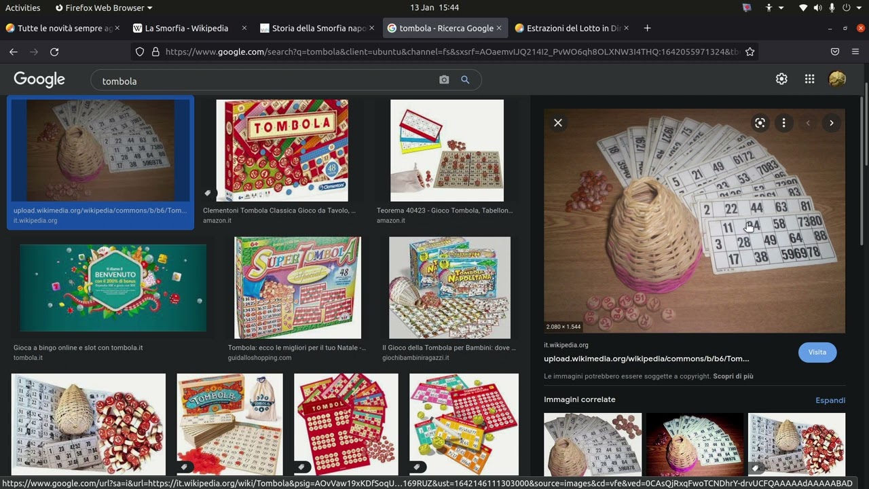This screenshot has height=489, width=869.
Task: Select the selected wikimedia tombola image result
Action: point(100,150)
